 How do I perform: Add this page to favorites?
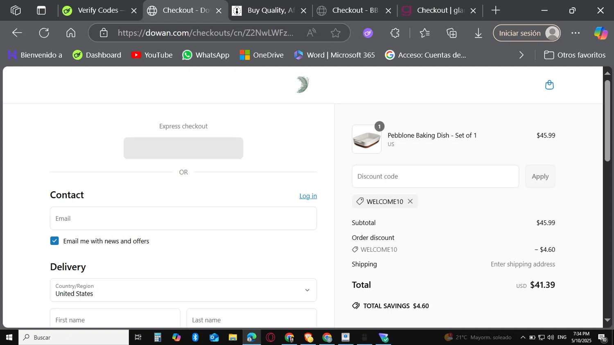pyautogui.click(x=336, y=33)
